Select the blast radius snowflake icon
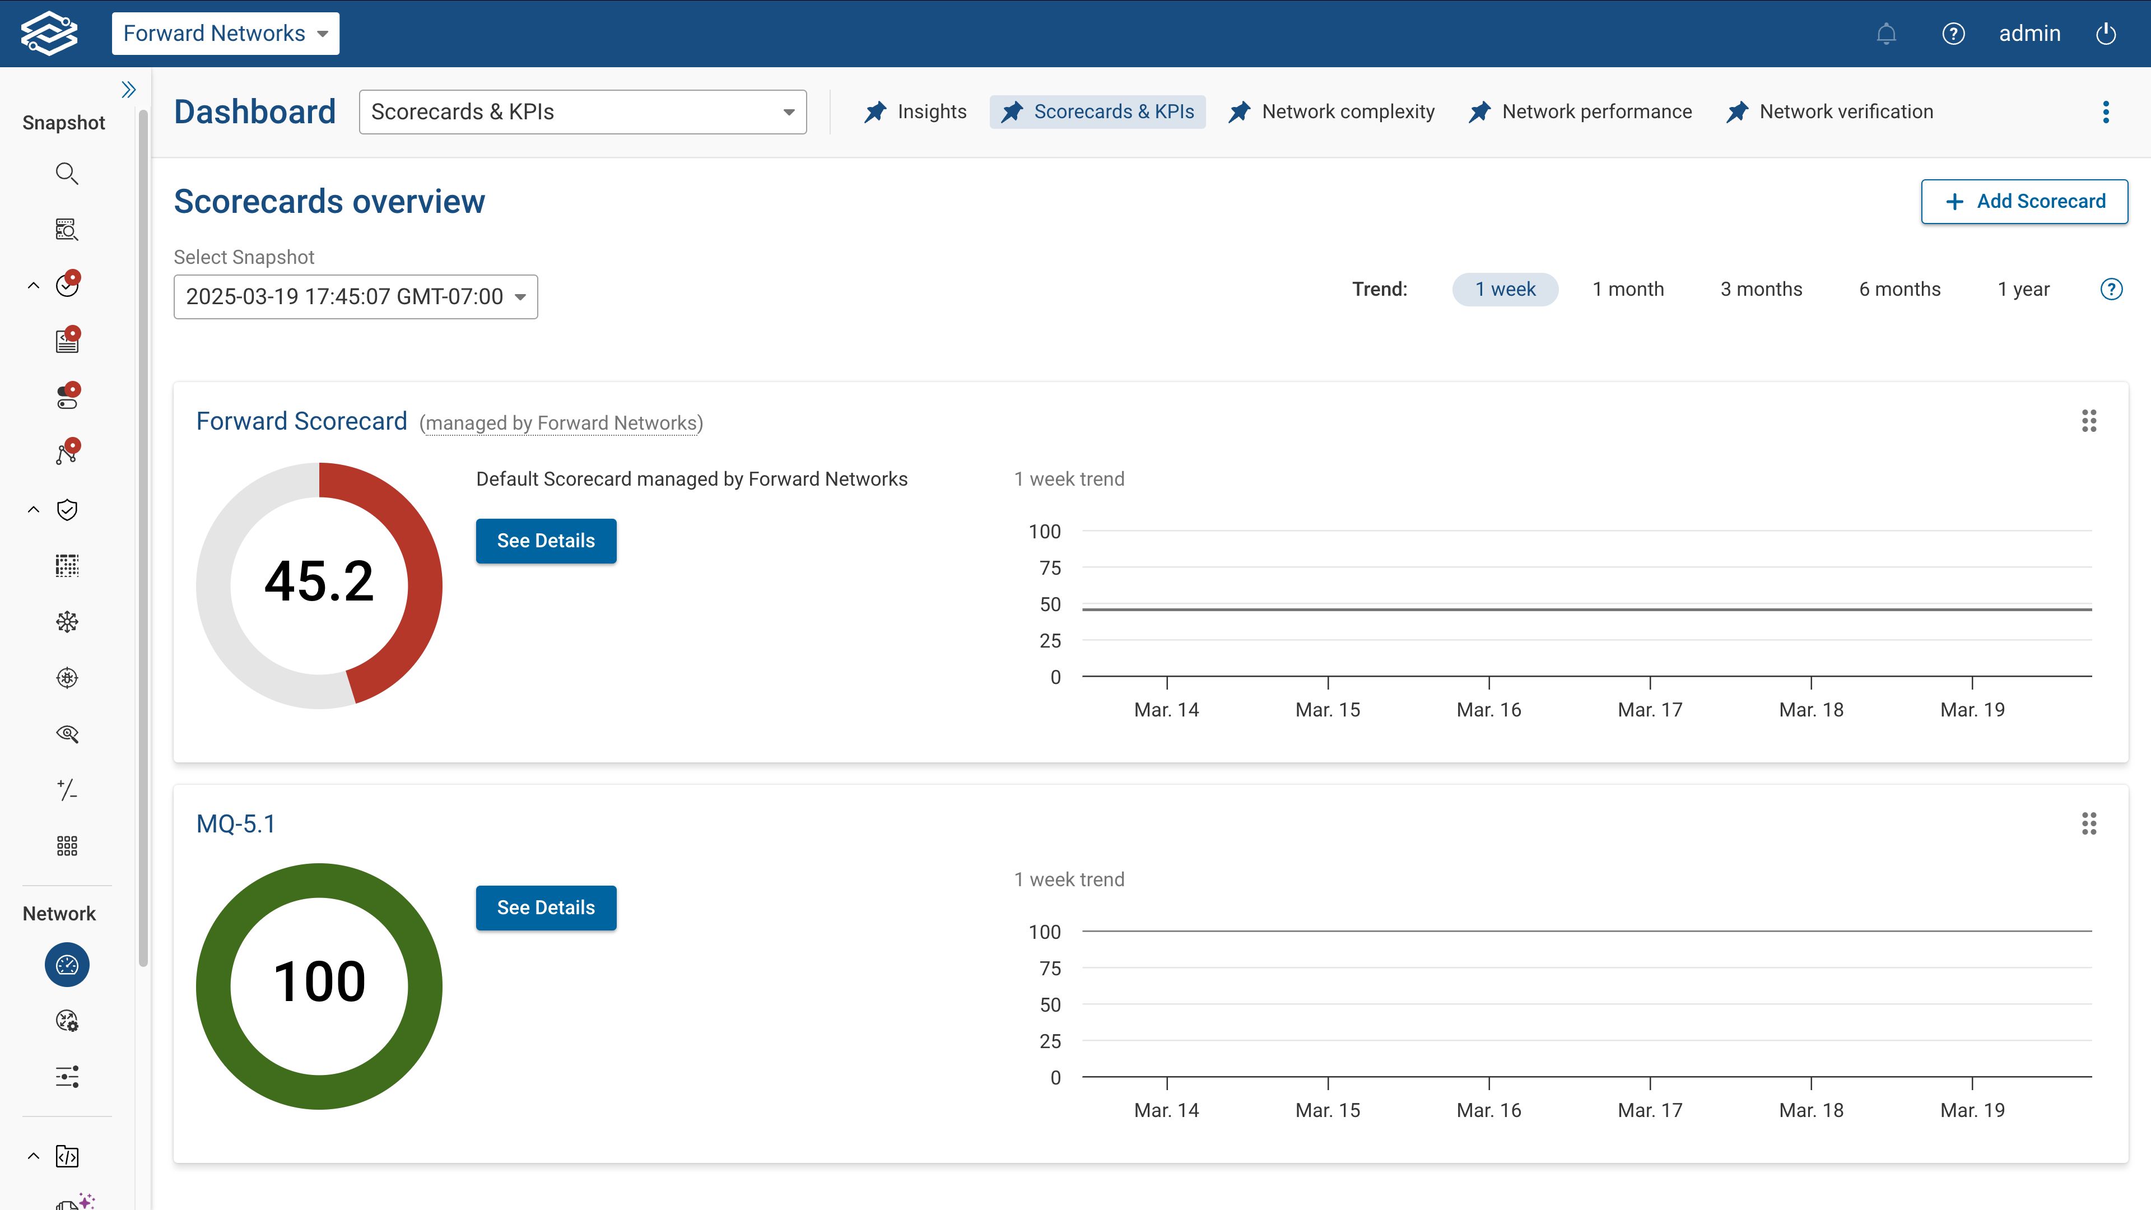Image resolution: width=2151 pixels, height=1210 pixels. (x=67, y=621)
